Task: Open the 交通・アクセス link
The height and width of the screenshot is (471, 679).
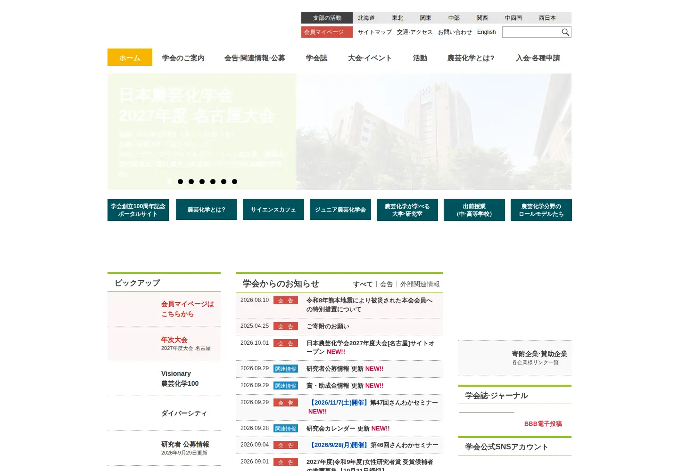Action: (x=415, y=32)
